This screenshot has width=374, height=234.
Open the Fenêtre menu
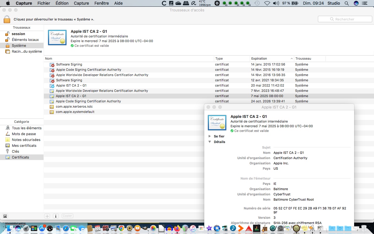pyautogui.click(x=101, y=3)
